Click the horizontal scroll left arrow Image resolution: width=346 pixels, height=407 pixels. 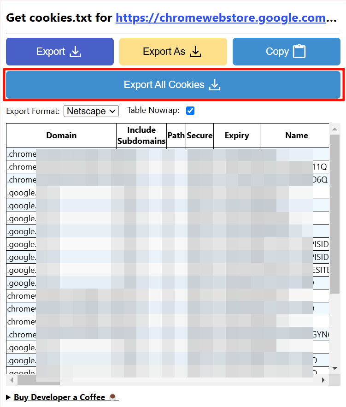tap(12, 380)
